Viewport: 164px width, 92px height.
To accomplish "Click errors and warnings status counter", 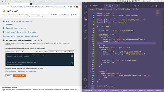I will point(103,91).
